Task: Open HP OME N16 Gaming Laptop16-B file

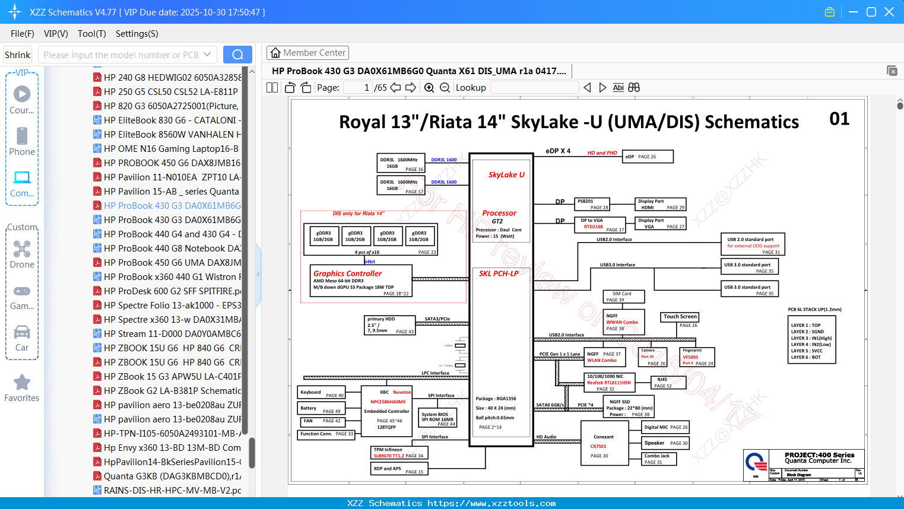Action: point(167,148)
